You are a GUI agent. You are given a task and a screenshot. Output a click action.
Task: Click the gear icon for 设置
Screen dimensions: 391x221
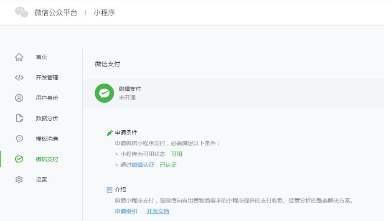(19, 180)
